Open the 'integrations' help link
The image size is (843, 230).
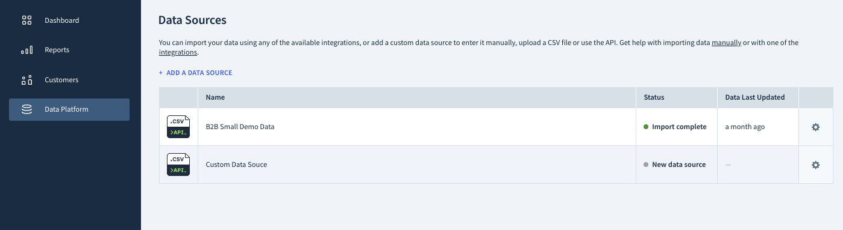click(x=178, y=52)
